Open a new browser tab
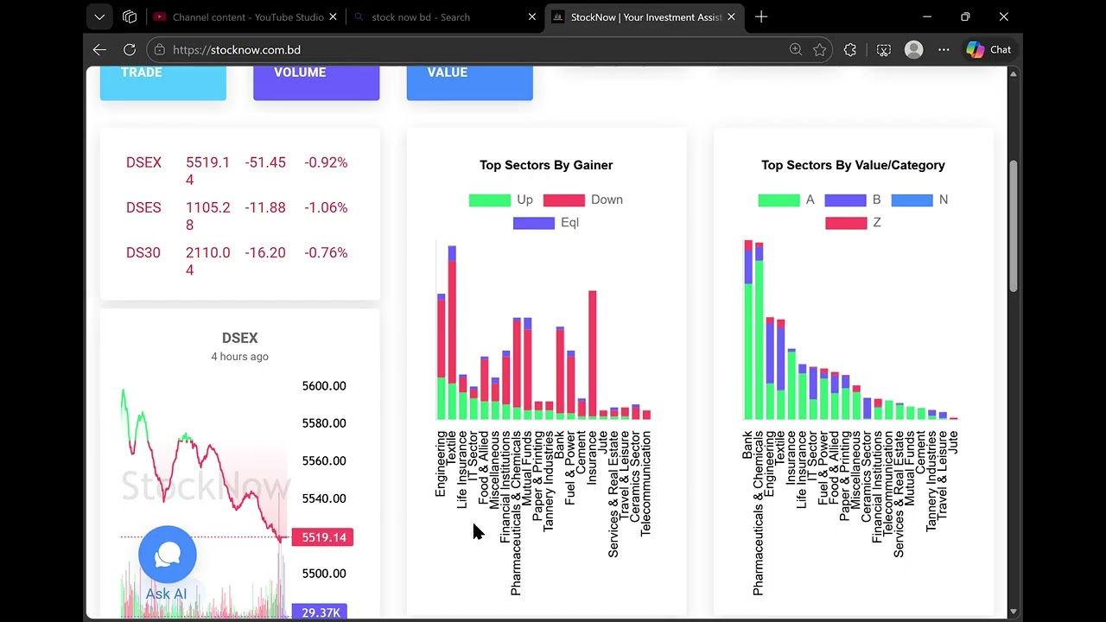 click(x=761, y=17)
